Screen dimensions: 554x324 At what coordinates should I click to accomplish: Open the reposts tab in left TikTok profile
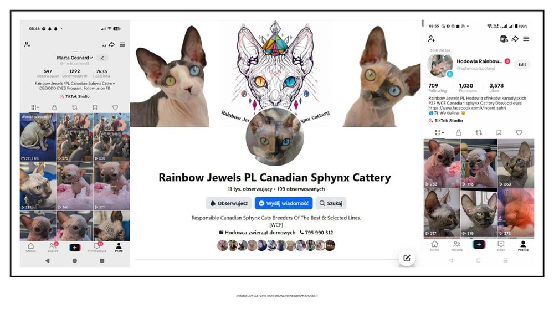pos(75,107)
